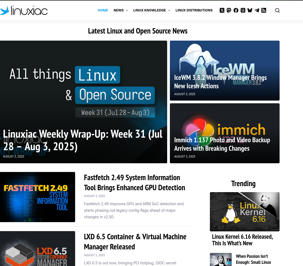303x266 pixels.
Task: Open the LXD 6.5 Container & Virtual Machine headline
Action: click(x=135, y=242)
